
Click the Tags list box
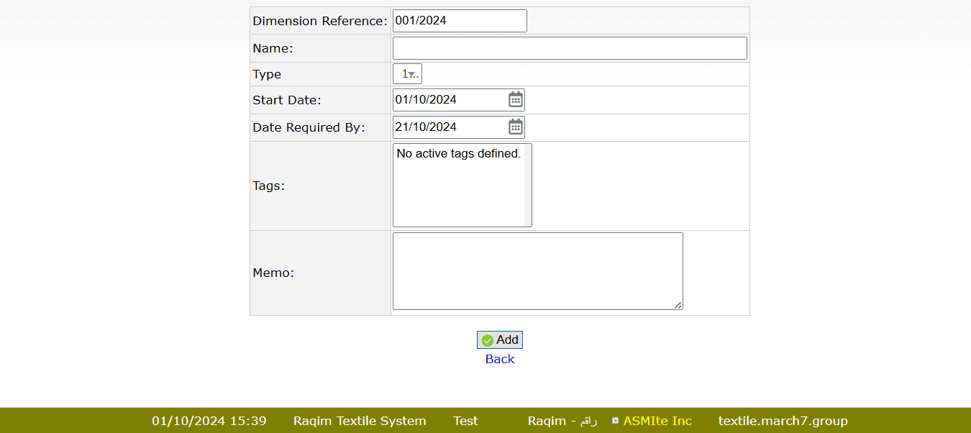click(x=458, y=186)
